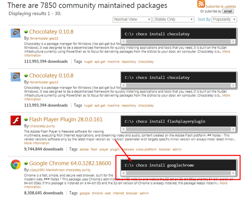
Task: Click the RSS feed icon
Action: (201, 4)
